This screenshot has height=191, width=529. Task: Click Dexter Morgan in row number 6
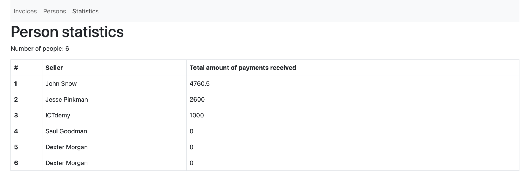click(66, 163)
